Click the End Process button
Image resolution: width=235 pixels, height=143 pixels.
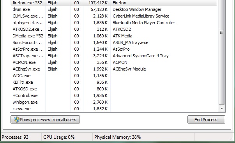pyautogui.click(x=206, y=120)
